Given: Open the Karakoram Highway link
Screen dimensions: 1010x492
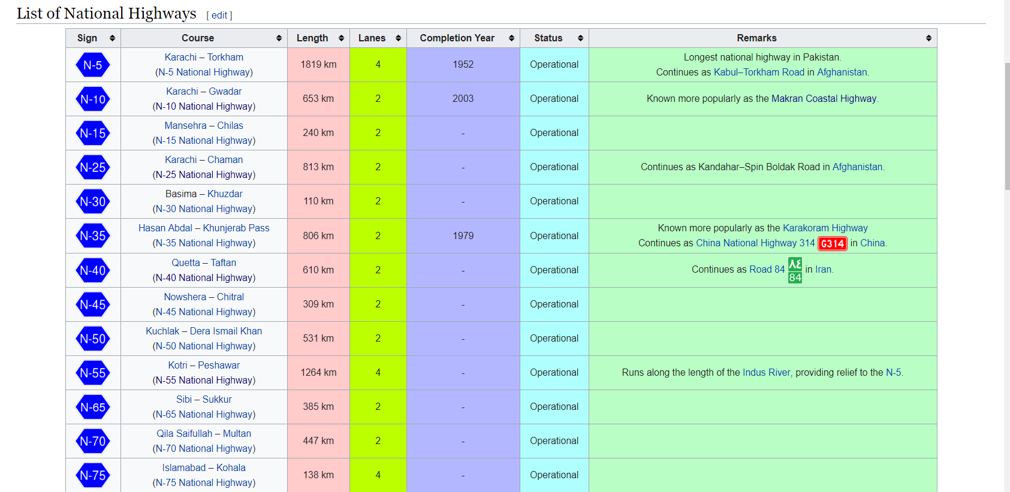Looking at the screenshot, I should [x=825, y=228].
